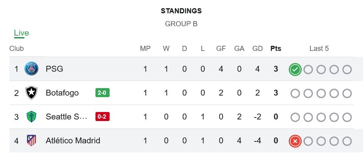Click Seattle's last empty form circle

[347, 117]
